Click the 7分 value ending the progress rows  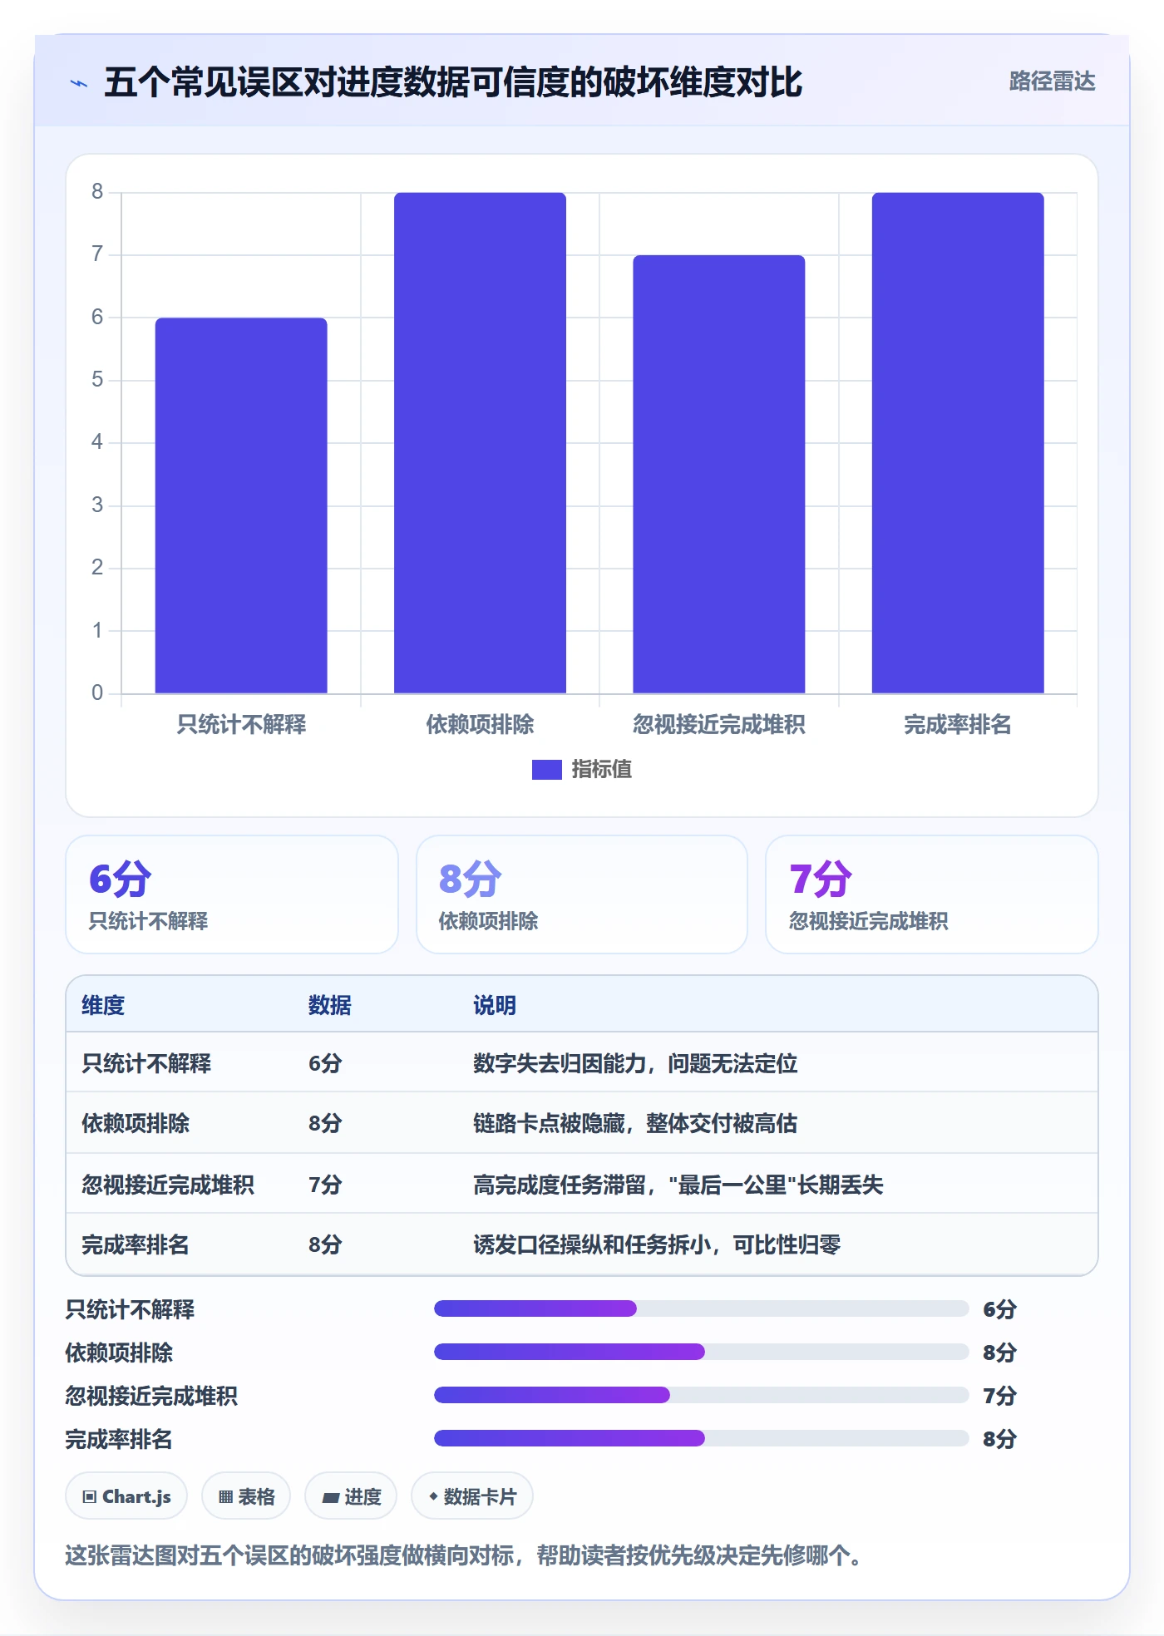(x=999, y=1396)
